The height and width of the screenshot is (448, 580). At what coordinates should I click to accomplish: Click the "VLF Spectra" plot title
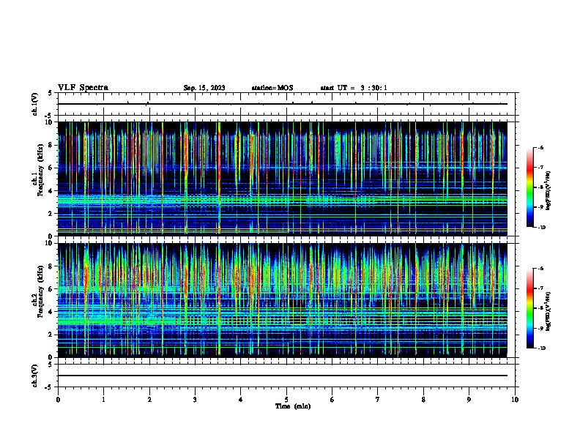[x=83, y=88]
